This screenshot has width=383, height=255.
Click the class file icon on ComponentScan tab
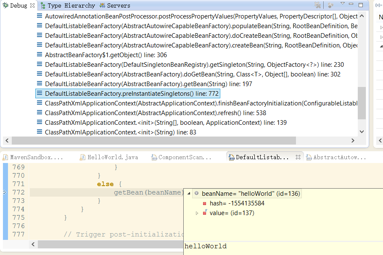click(154, 158)
